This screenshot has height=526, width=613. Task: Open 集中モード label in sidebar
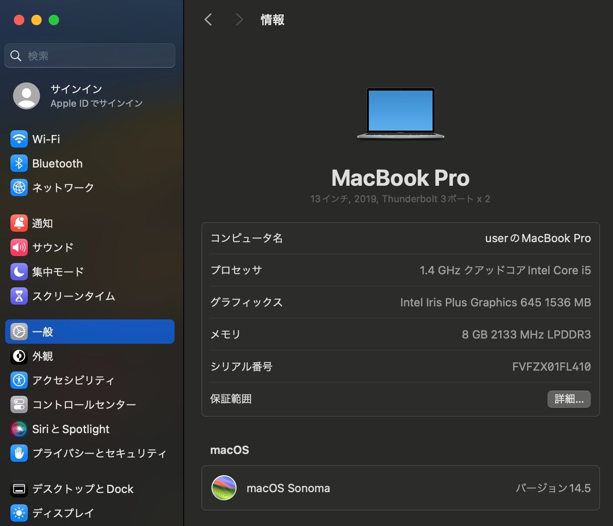click(58, 272)
